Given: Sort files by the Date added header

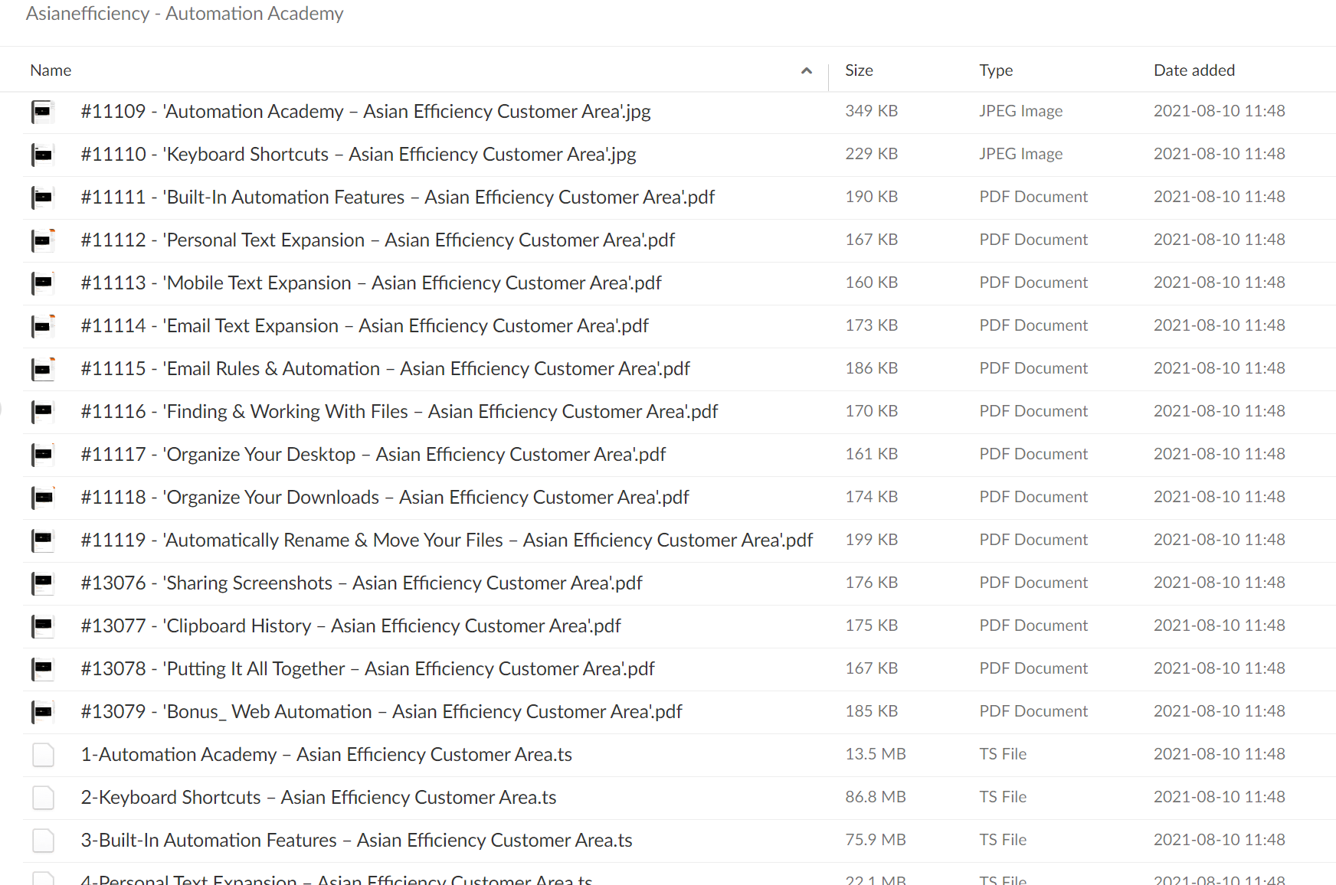Looking at the screenshot, I should click(1194, 70).
